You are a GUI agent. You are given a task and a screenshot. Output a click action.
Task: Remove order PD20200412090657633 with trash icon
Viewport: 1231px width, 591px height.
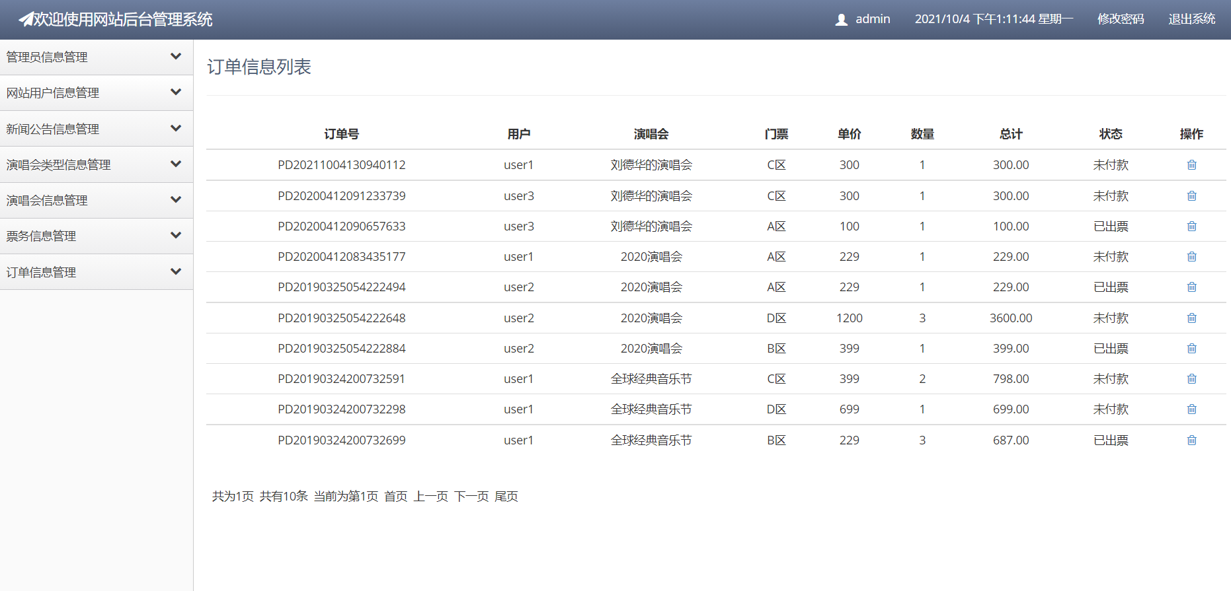point(1191,226)
